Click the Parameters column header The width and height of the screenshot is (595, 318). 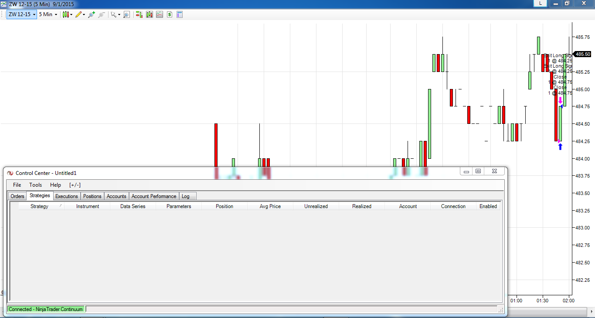(x=179, y=206)
